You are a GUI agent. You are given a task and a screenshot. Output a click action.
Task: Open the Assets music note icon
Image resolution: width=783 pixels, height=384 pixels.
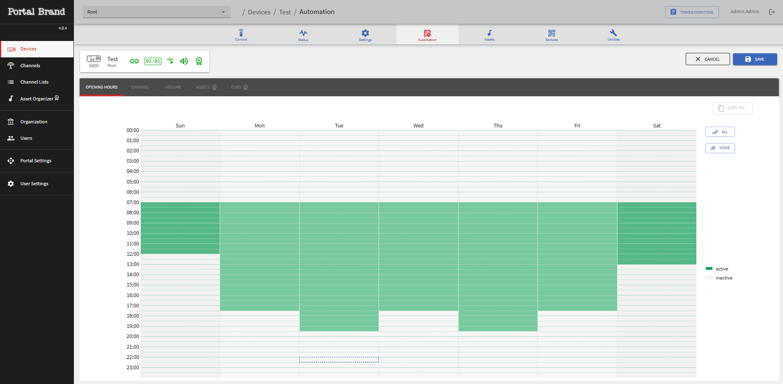point(489,35)
